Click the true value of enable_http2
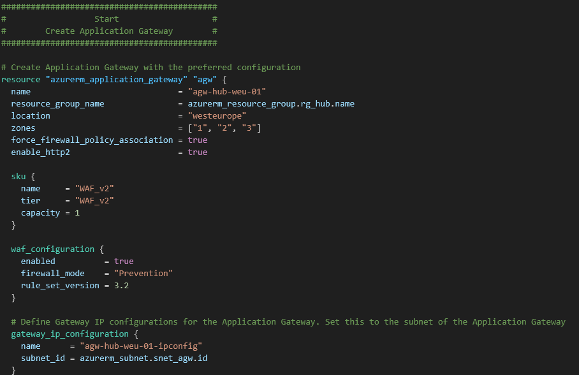This screenshot has height=375, width=579. click(x=197, y=152)
